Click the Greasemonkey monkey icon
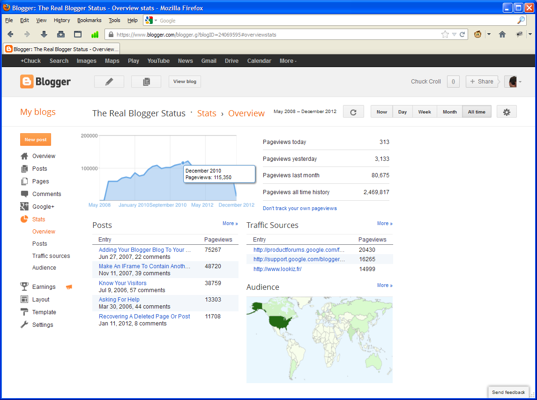 pos(478,34)
